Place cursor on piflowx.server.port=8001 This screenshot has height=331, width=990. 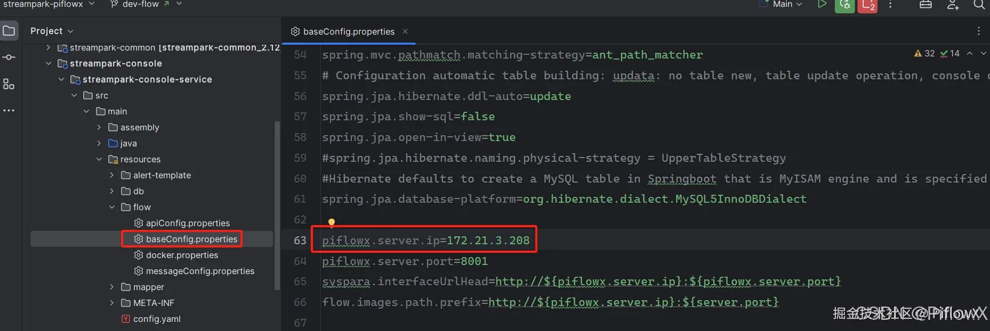405,261
